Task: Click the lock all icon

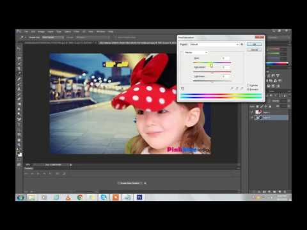Action: click(x=270, y=106)
